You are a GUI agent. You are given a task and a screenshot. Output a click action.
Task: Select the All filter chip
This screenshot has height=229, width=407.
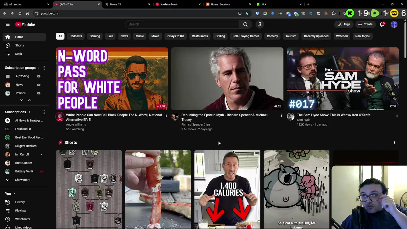pyautogui.click(x=60, y=36)
